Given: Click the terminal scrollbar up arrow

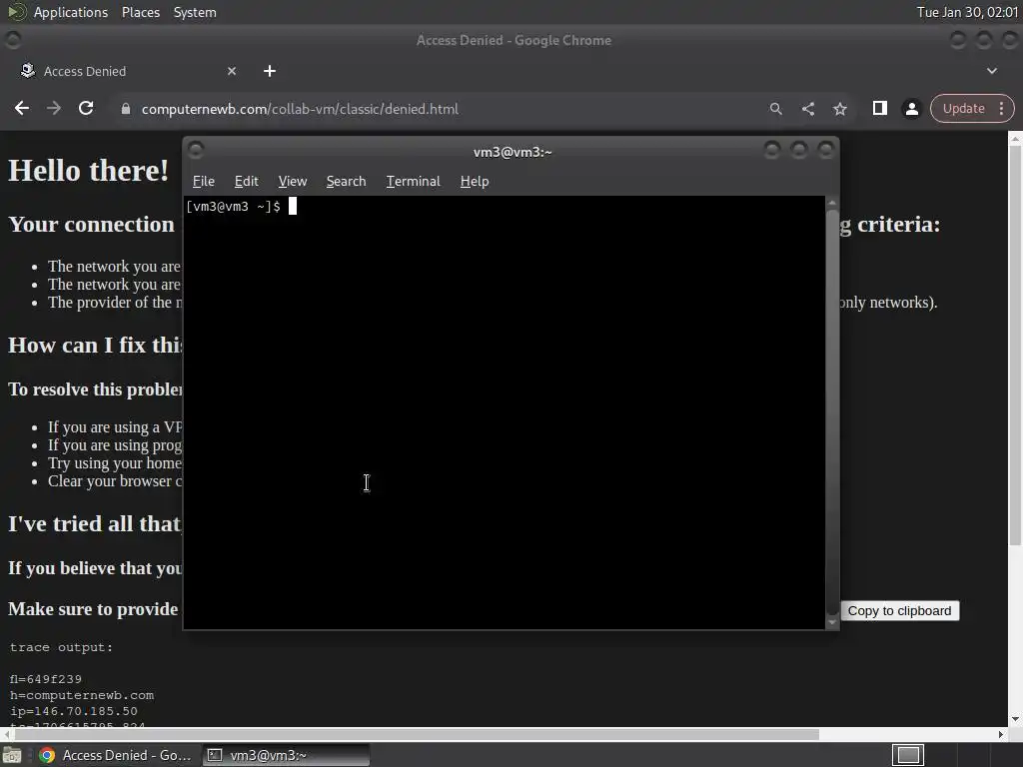Looking at the screenshot, I should [x=832, y=202].
